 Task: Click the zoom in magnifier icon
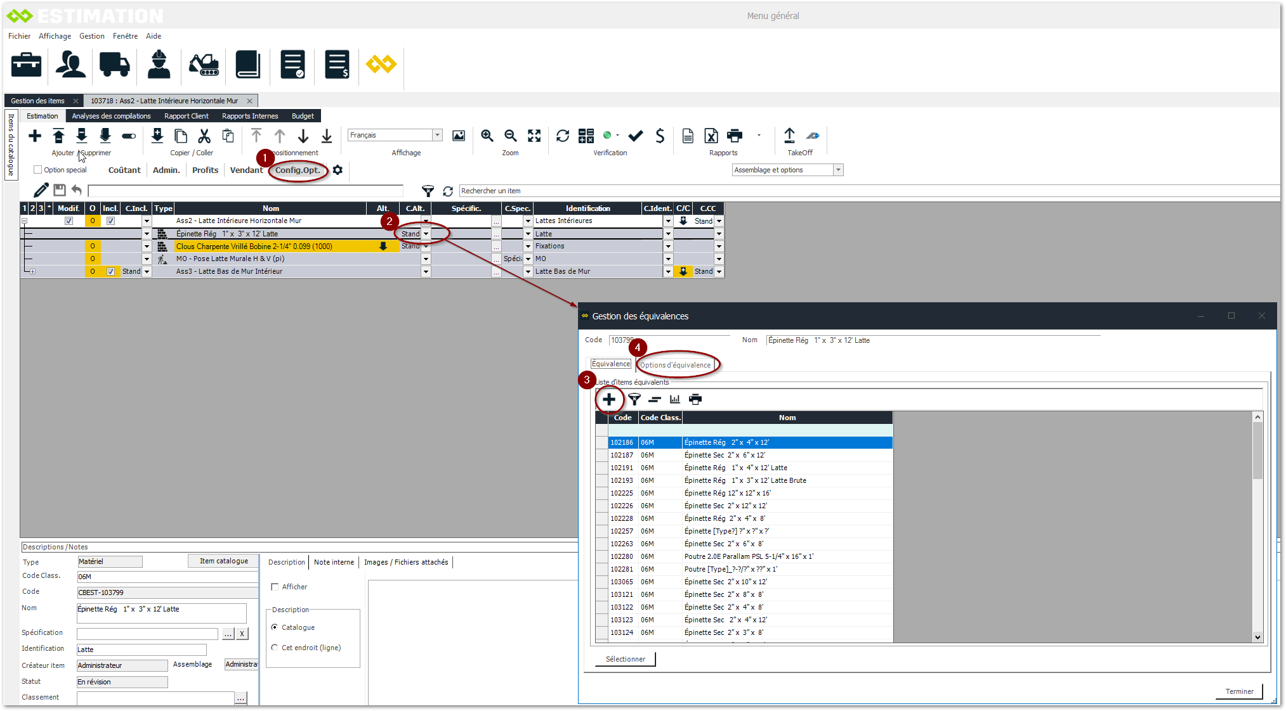(x=487, y=136)
